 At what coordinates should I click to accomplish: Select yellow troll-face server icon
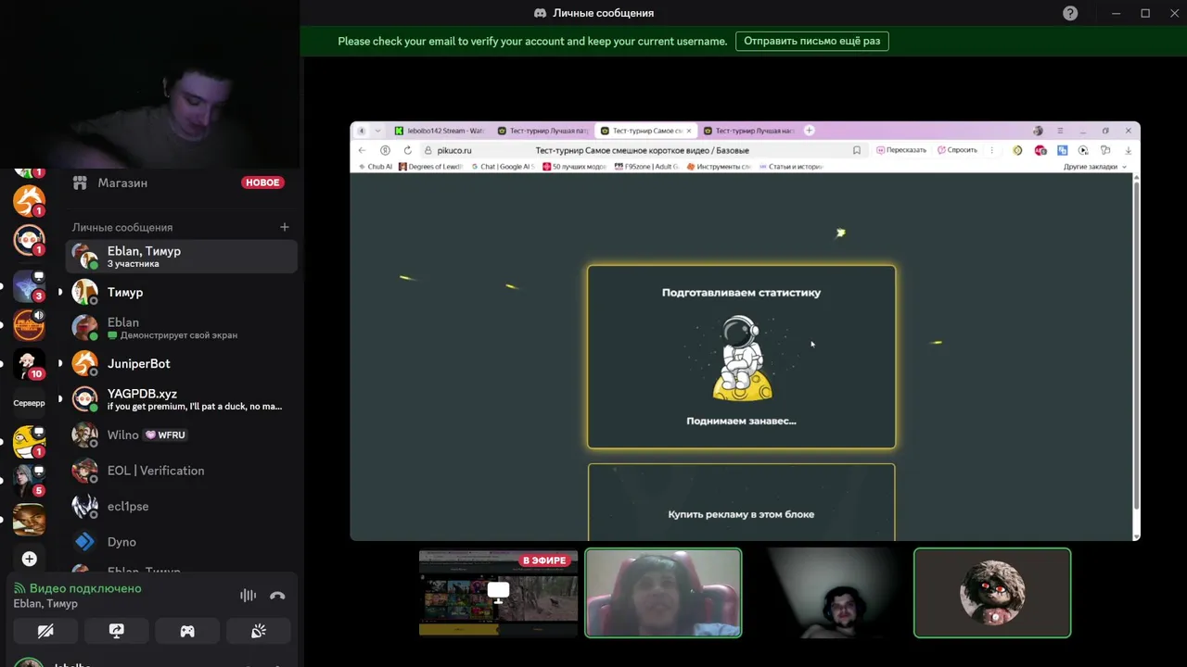pos(29,442)
